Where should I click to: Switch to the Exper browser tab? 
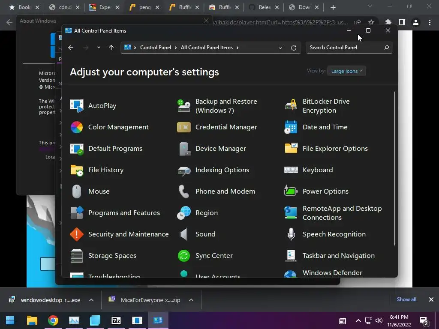coord(104,7)
